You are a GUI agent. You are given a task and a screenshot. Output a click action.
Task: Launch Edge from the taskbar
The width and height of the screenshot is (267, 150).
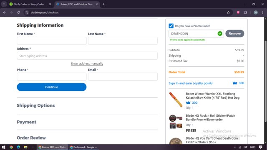(x=18, y=147)
